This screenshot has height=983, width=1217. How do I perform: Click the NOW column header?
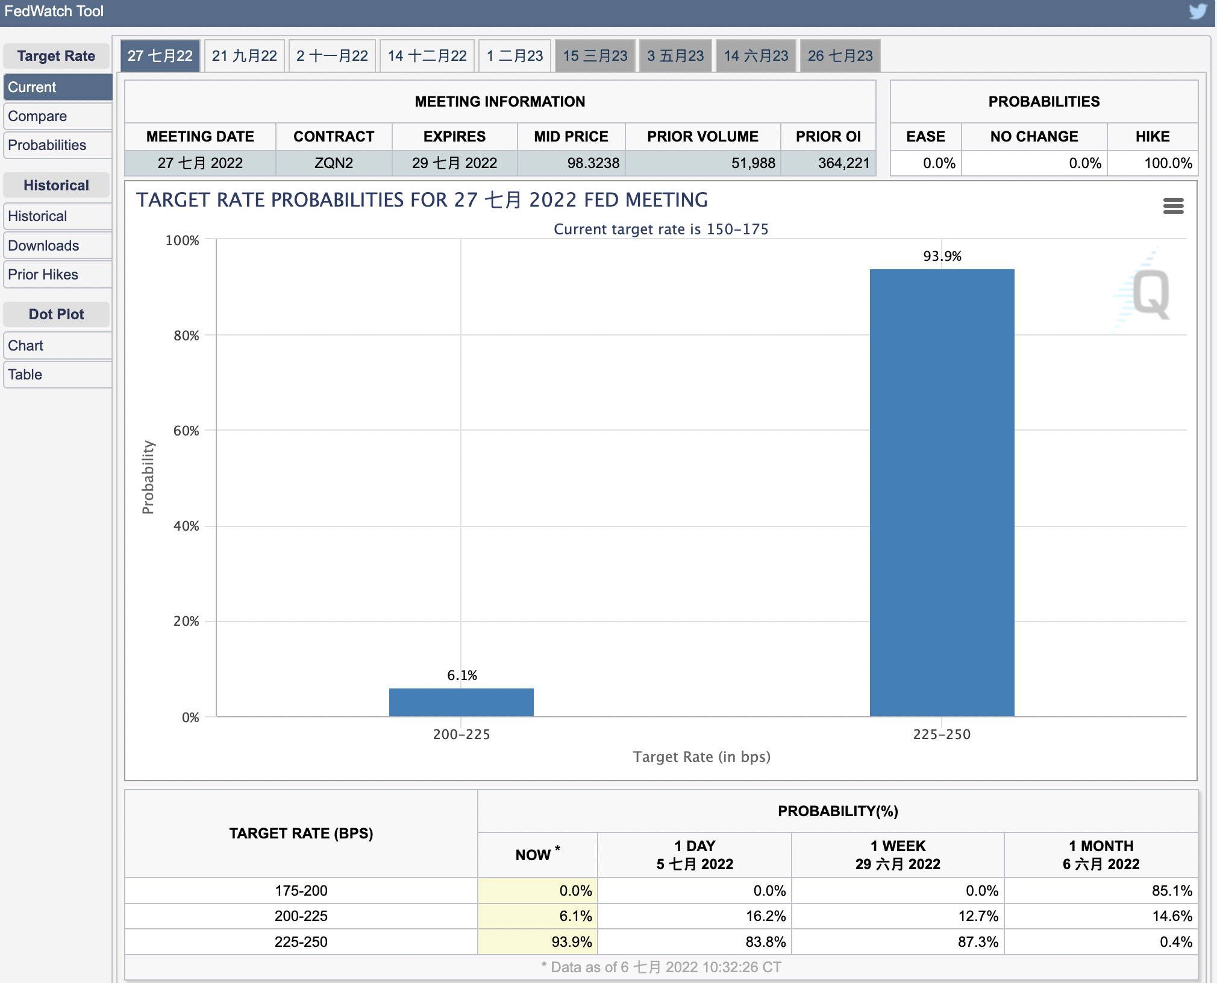tap(537, 855)
